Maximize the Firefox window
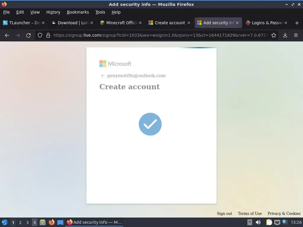This screenshot has width=303, height=227. (x=293, y=4)
